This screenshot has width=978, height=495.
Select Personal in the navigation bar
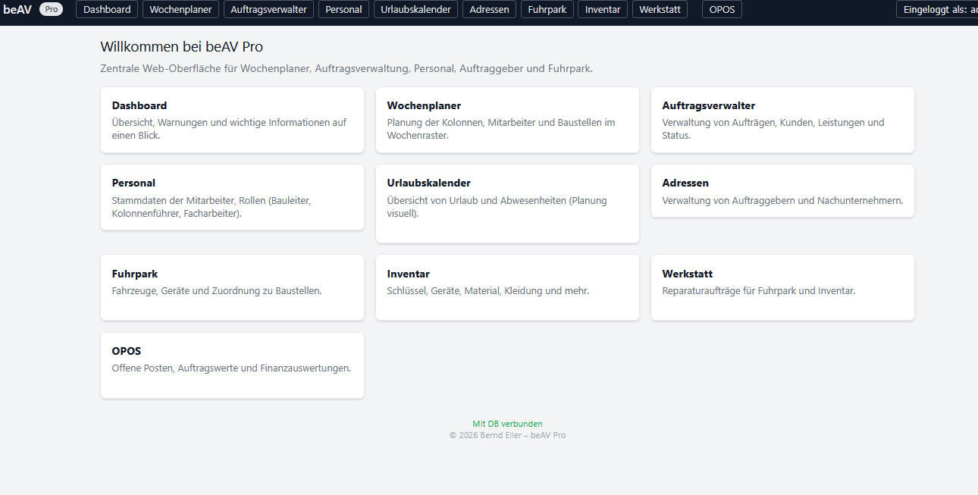(343, 9)
